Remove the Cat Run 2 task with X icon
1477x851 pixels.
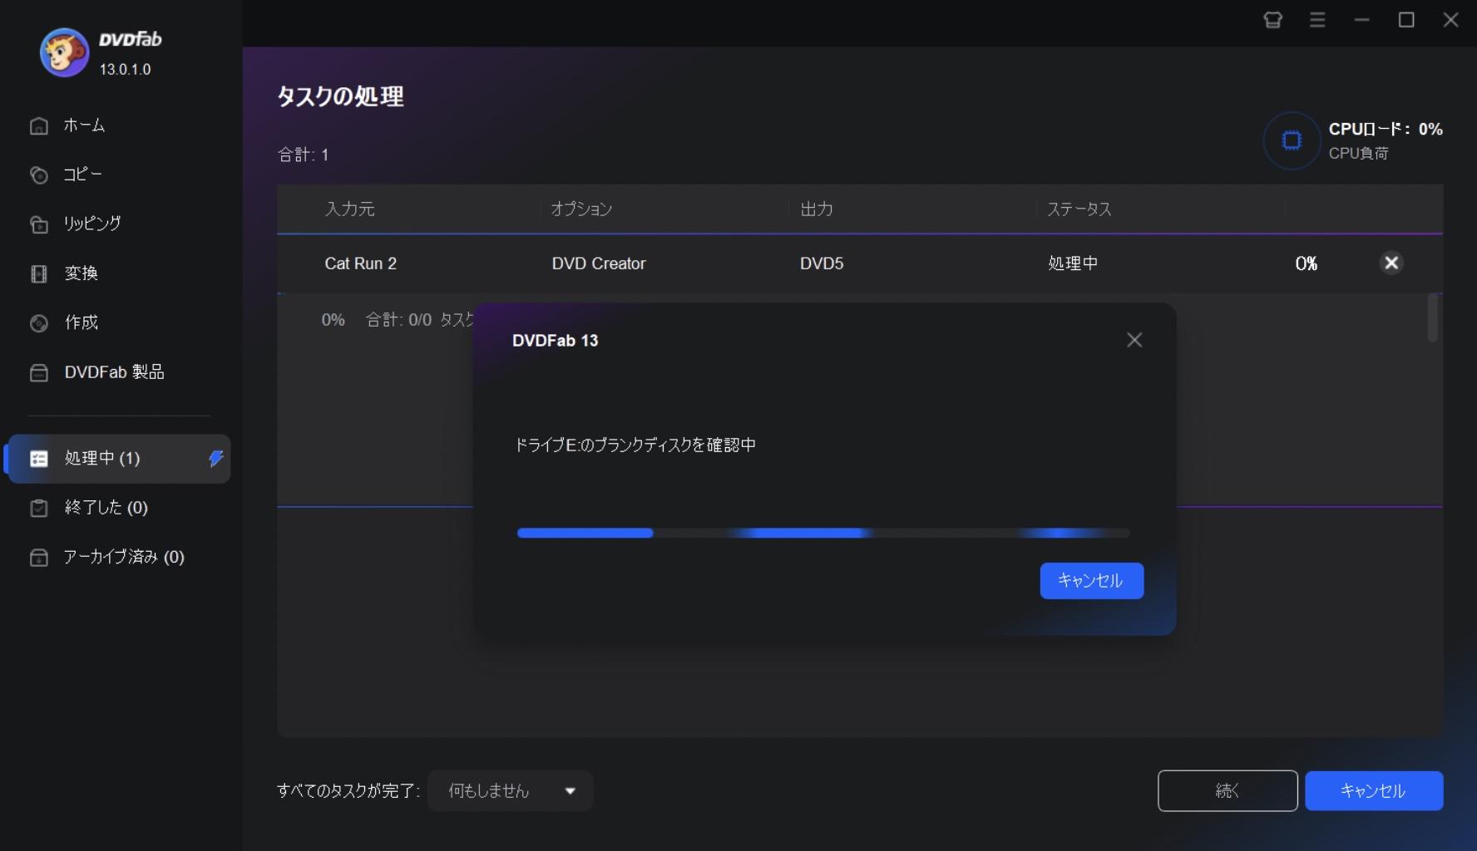coord(1391,263)
